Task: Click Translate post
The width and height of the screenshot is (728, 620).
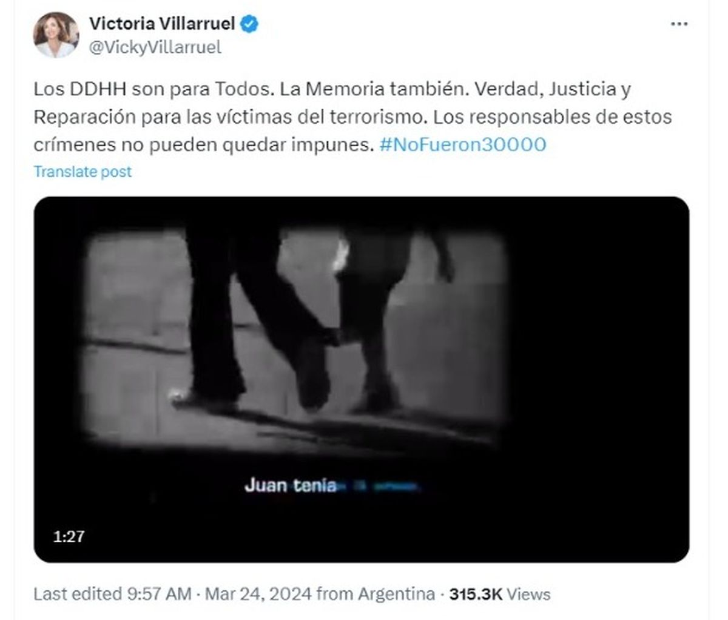Action: [x=83, y=172]
